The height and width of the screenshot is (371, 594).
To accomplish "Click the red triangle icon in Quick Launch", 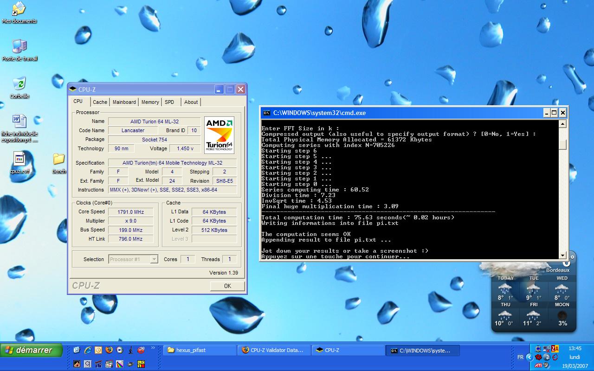I will pyautogui.click(x=77, y=364).
